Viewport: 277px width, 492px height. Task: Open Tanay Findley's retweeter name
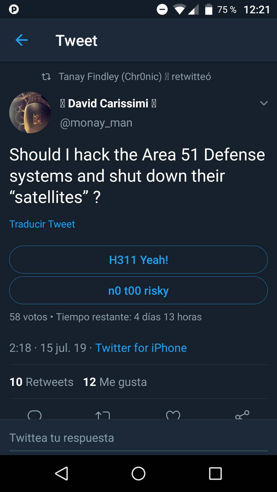110,76
